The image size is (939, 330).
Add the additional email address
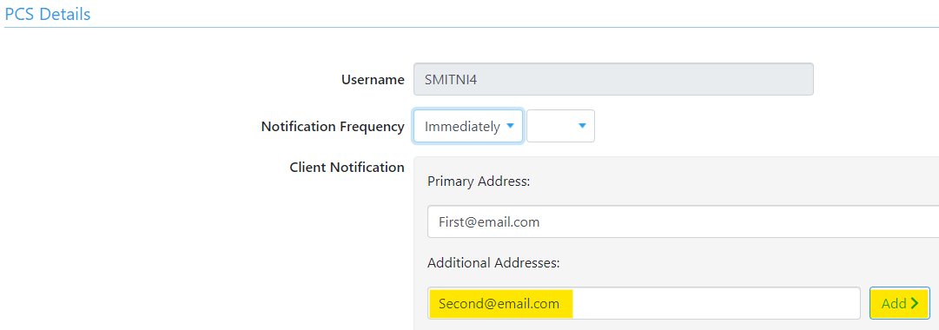tap(899, 304)
